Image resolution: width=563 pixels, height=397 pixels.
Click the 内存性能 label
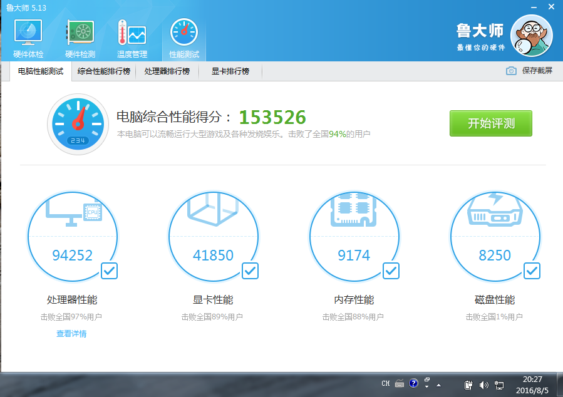354,300
